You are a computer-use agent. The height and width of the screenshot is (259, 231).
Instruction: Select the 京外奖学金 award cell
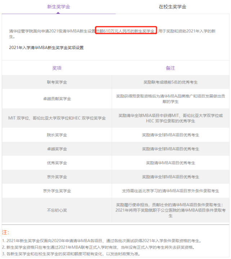(57, 177)
